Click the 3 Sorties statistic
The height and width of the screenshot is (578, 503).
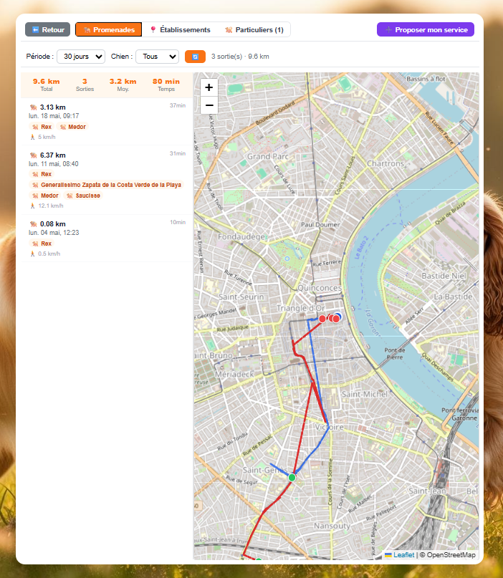pos(85,85)
